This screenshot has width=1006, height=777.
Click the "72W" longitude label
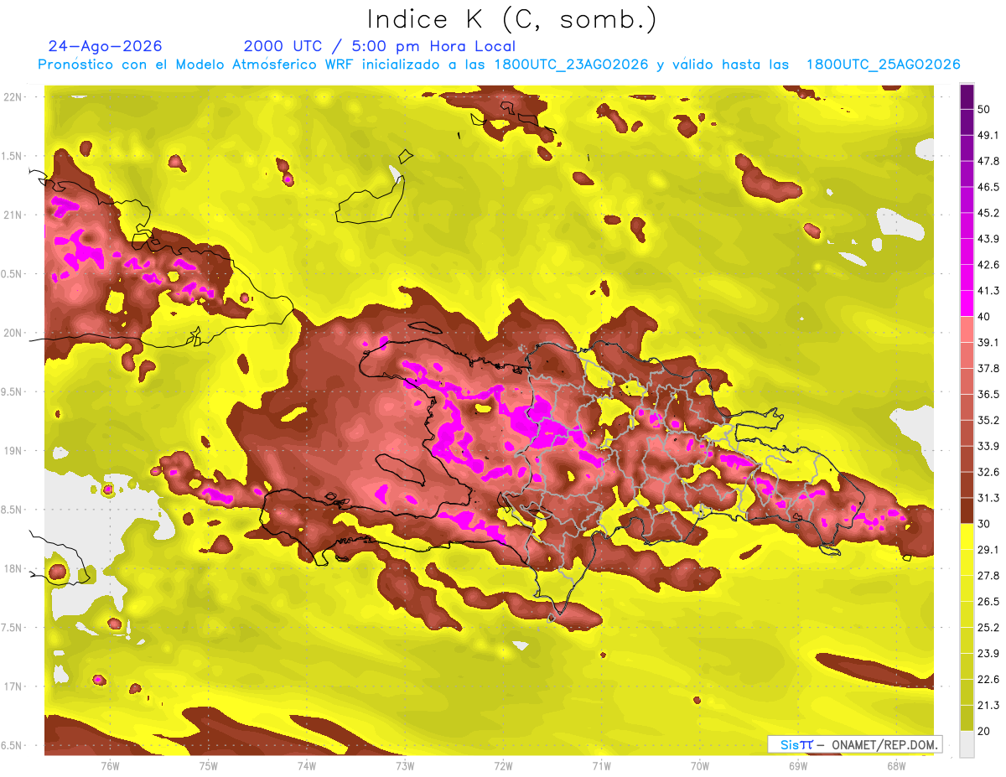tap(503, 766)
